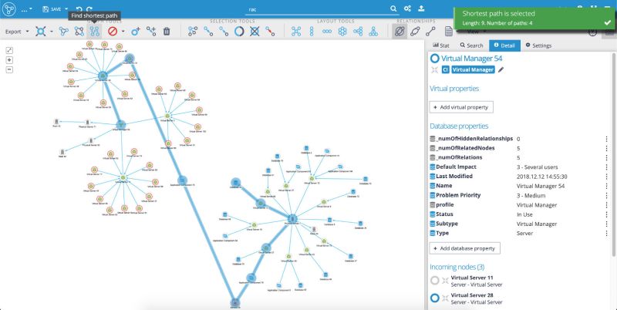Open the Settings tab
Screen dimensions: 617x310
click(538, 45)
